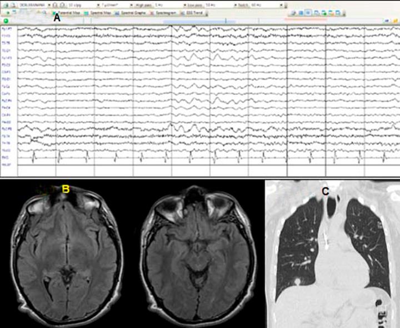
Task: Open the Spectral Map view
Action: click(x=98, y=12)
